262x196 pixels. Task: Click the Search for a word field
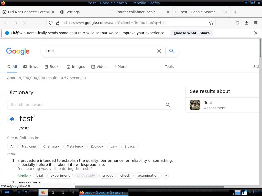(x=86, y=105)
